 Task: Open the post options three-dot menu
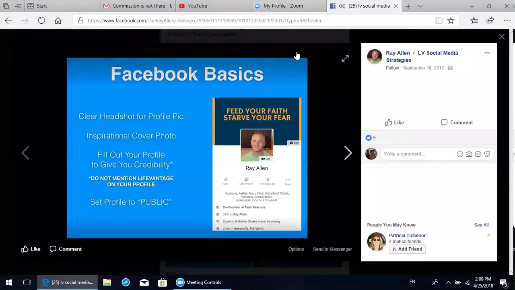tap(487, 53)
